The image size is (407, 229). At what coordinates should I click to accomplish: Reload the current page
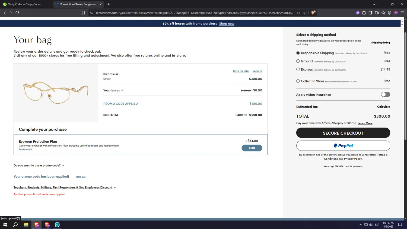17,13
